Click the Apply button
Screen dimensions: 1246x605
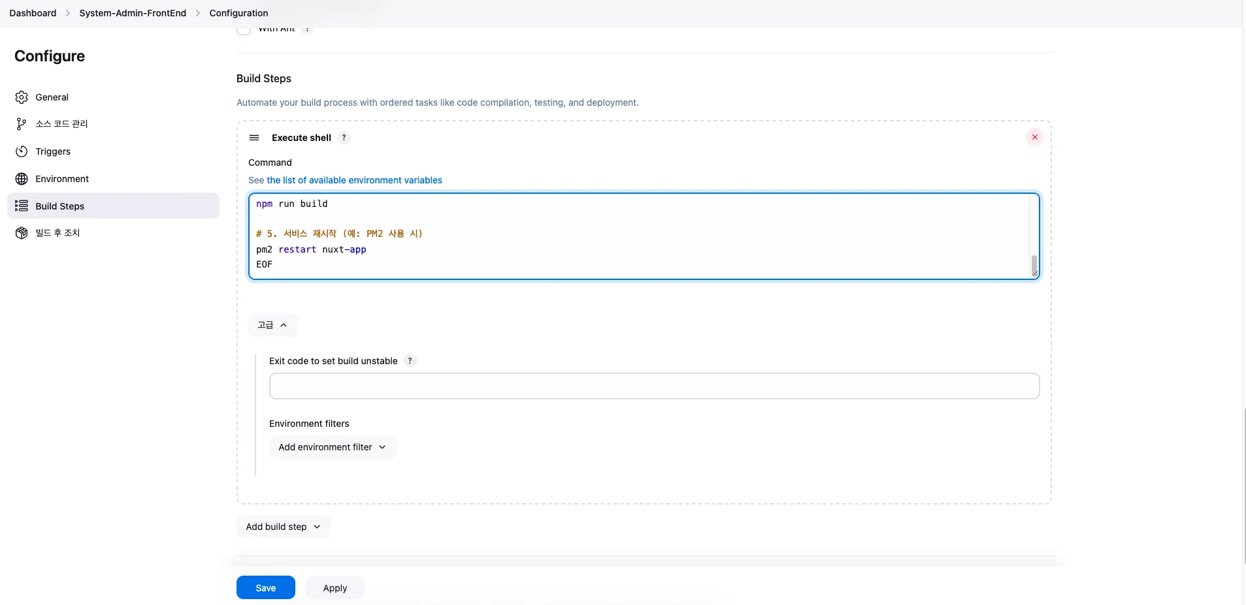[x=335, y=587]
